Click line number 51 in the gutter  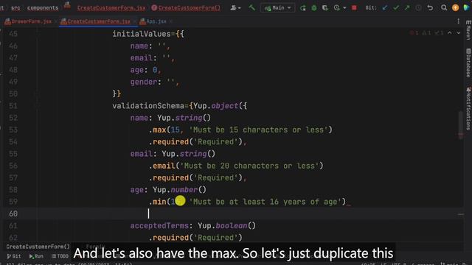click(x=13, y=106)
